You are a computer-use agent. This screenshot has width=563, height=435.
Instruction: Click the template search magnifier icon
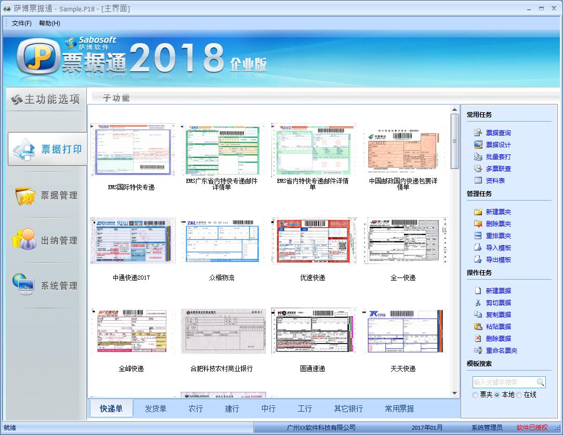pos(540,382)
